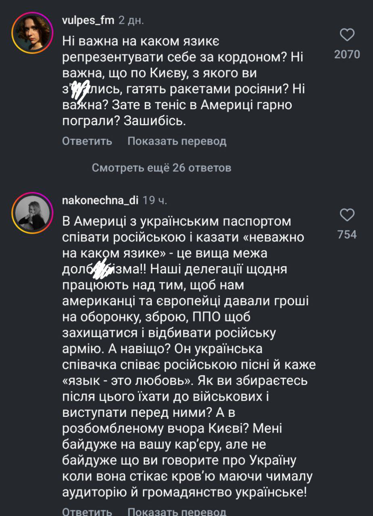Open the 754 likes count
The image size is (373, 516).
347,234
